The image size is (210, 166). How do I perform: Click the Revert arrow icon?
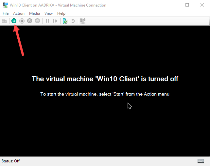point(73,21)
